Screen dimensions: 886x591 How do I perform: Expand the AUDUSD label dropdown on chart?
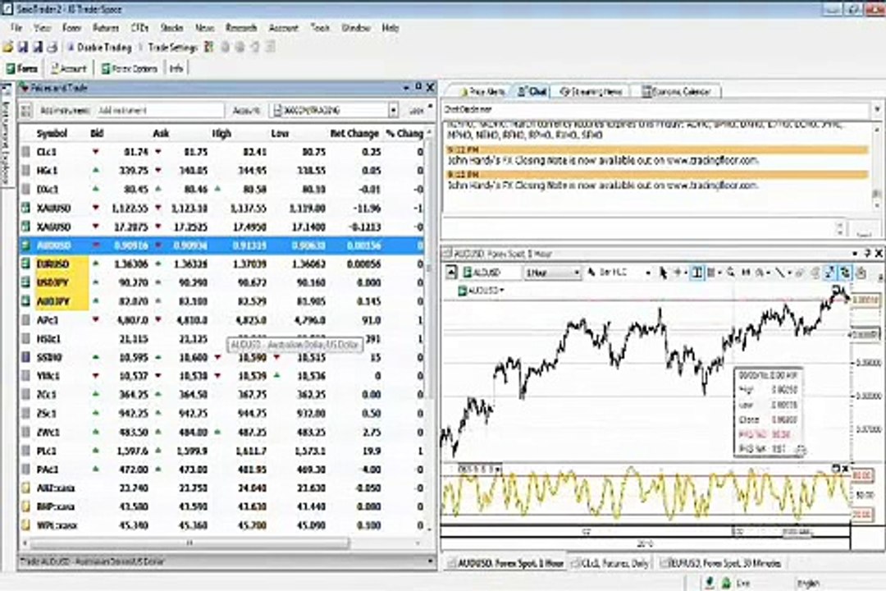(x=502, y=291)
